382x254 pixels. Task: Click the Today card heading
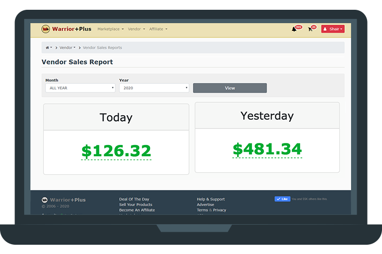(x=116, y=117)
